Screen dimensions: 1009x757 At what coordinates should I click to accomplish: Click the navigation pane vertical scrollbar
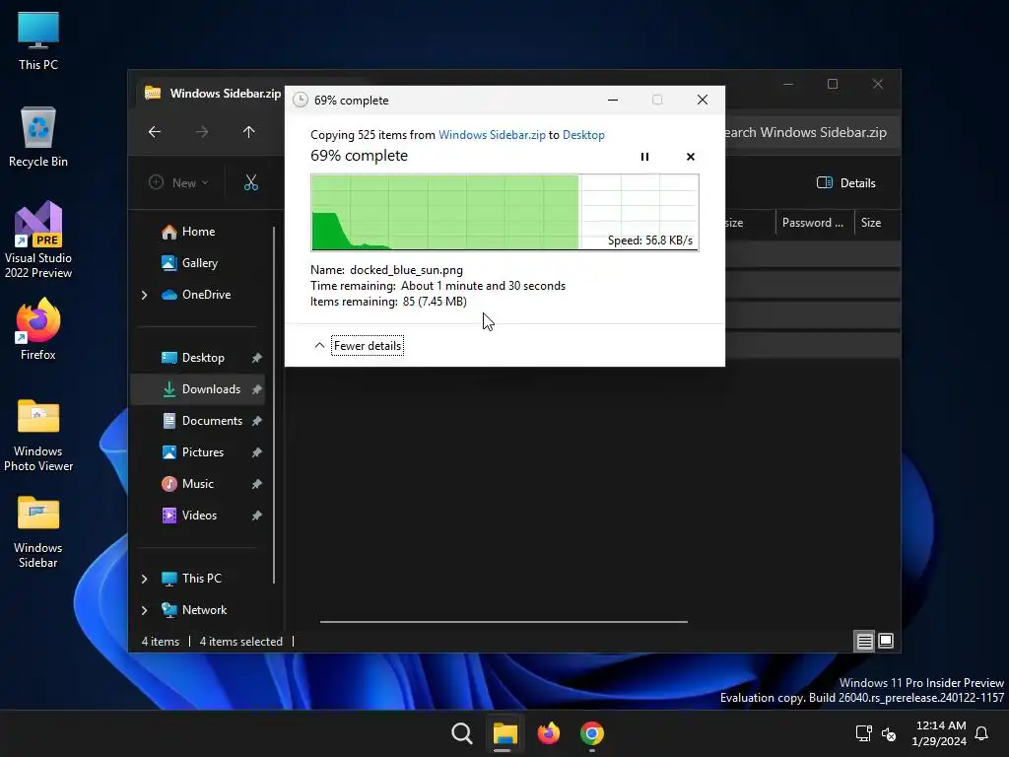[274, 405]
